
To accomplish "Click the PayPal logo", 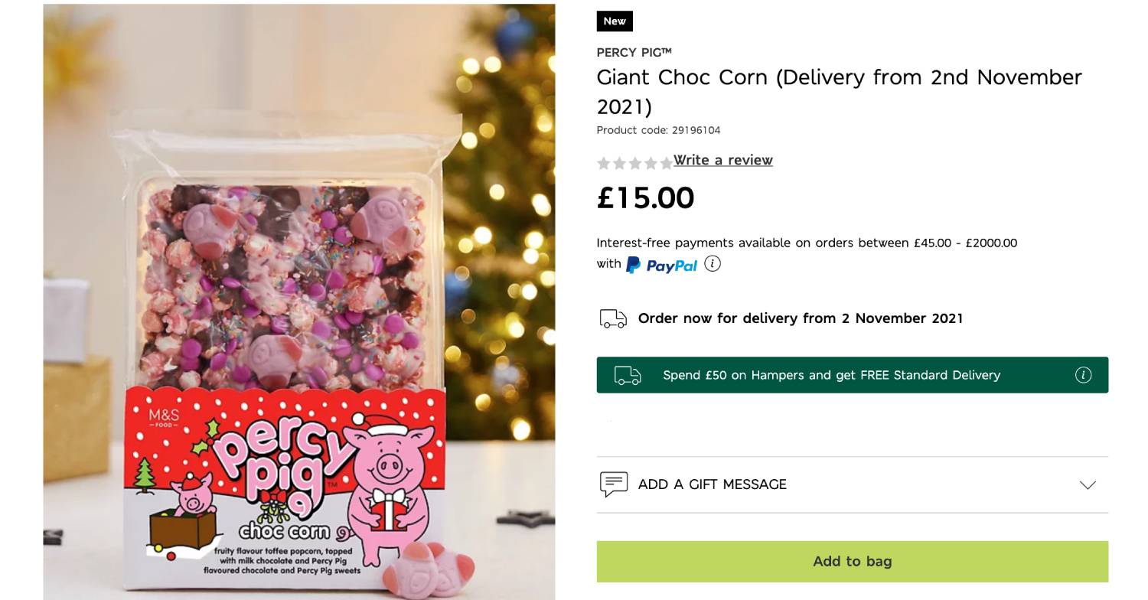I will pos(663,265).
